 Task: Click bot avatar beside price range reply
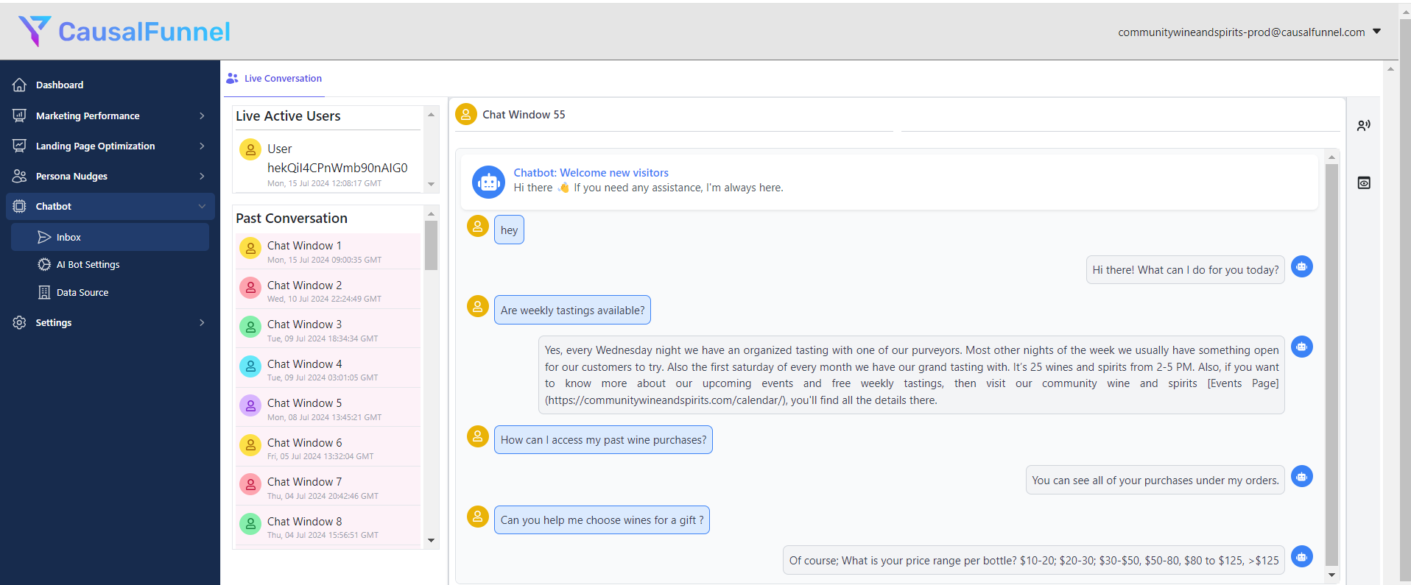pyautogui.click(x=1302, y=556)
